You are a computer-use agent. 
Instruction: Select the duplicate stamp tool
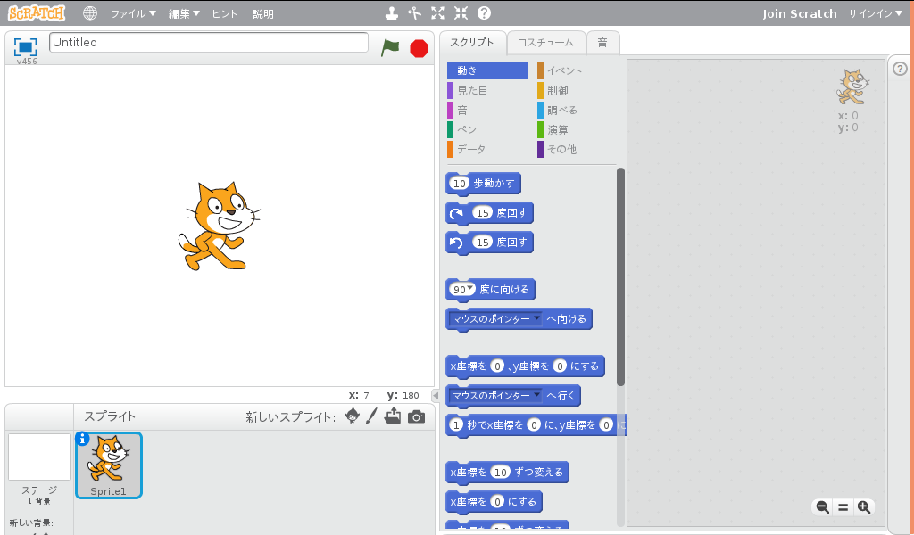coord(393,12)
